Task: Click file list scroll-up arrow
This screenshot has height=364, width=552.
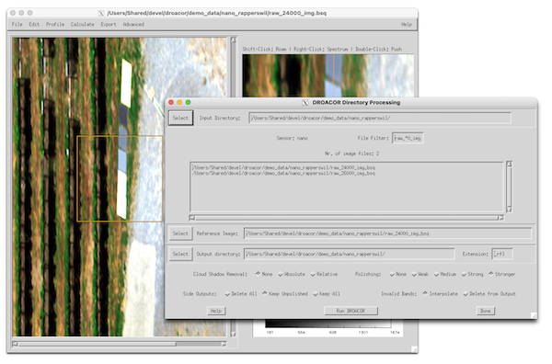Action: click(509, 165)
